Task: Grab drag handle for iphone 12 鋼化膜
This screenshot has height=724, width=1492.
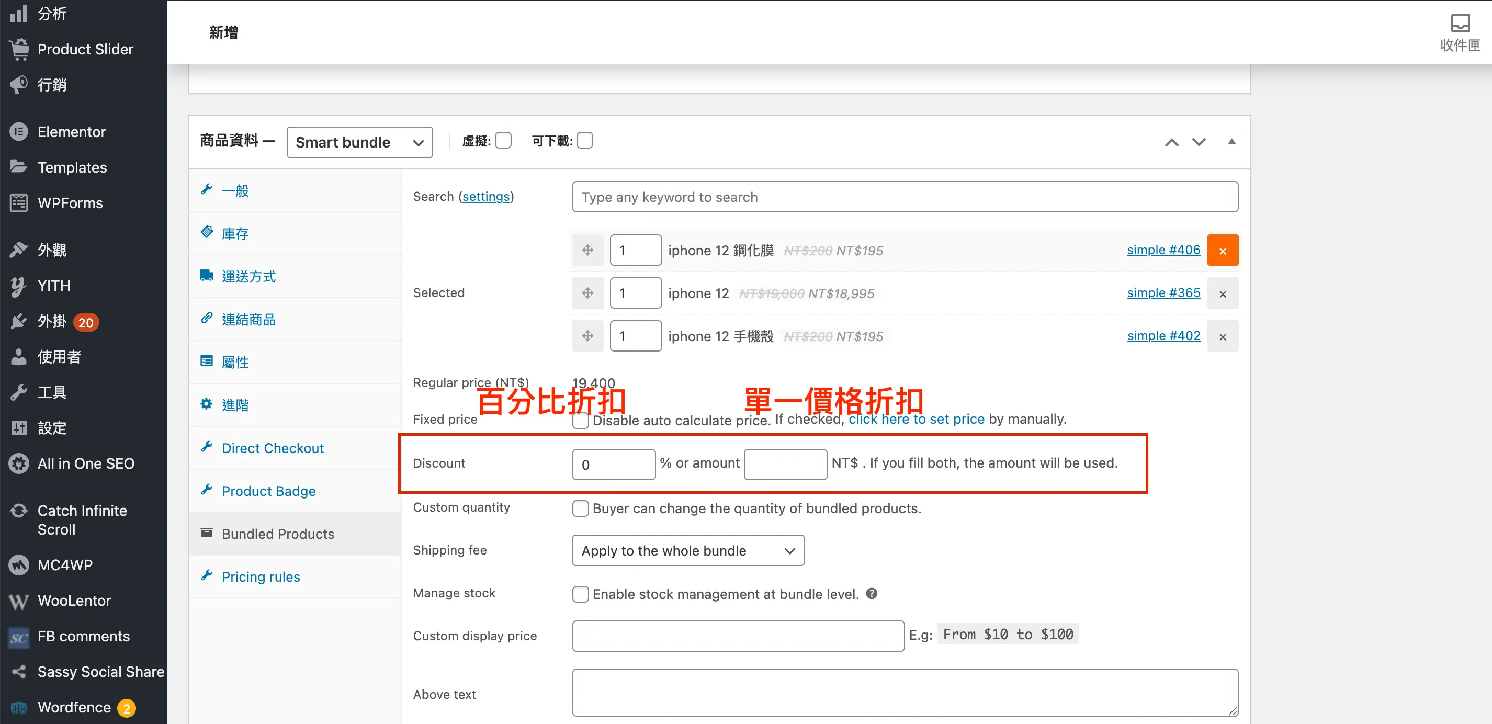Action: [x=587, y=250]
